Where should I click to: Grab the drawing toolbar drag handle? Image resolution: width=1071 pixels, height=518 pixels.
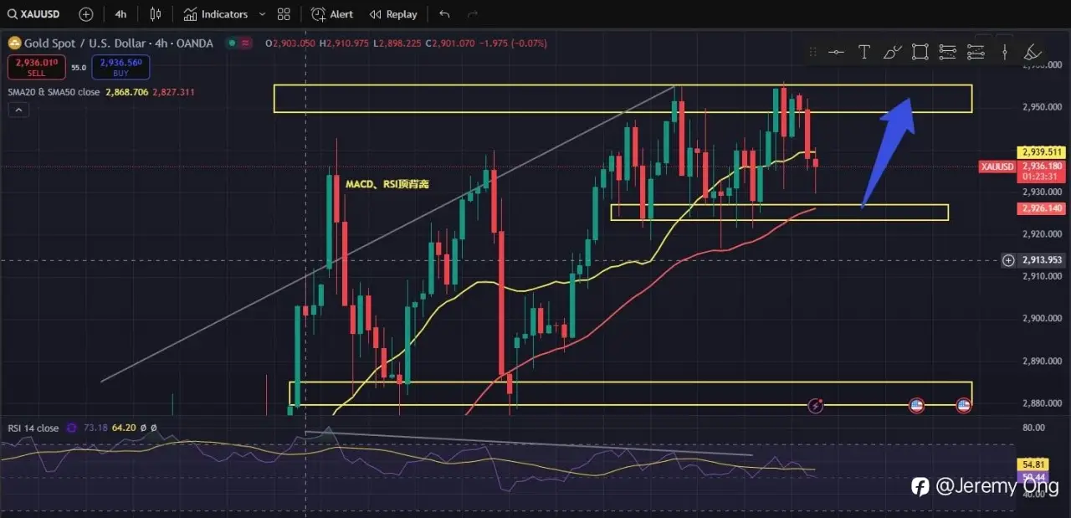(x=812, y=52)
